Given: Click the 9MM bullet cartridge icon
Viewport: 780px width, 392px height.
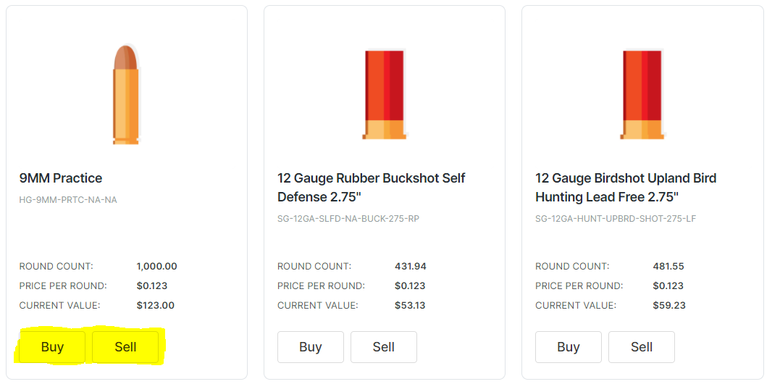Looking at the screenshot, I should (x=126, y=94).
